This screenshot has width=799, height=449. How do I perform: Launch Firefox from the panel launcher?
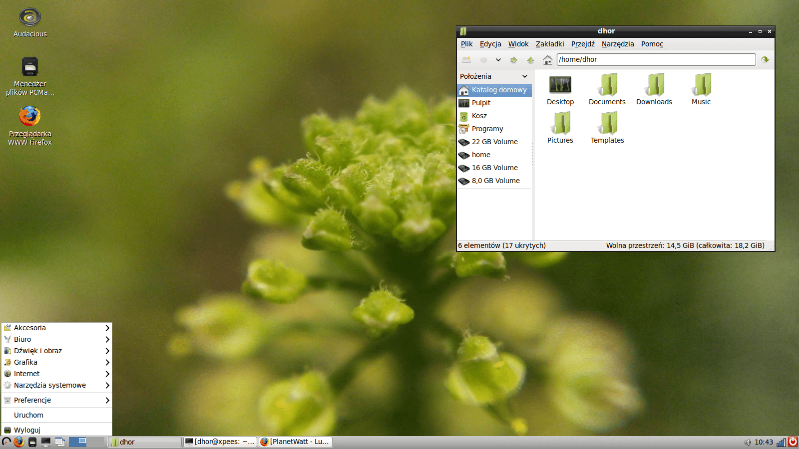[19, 442]
